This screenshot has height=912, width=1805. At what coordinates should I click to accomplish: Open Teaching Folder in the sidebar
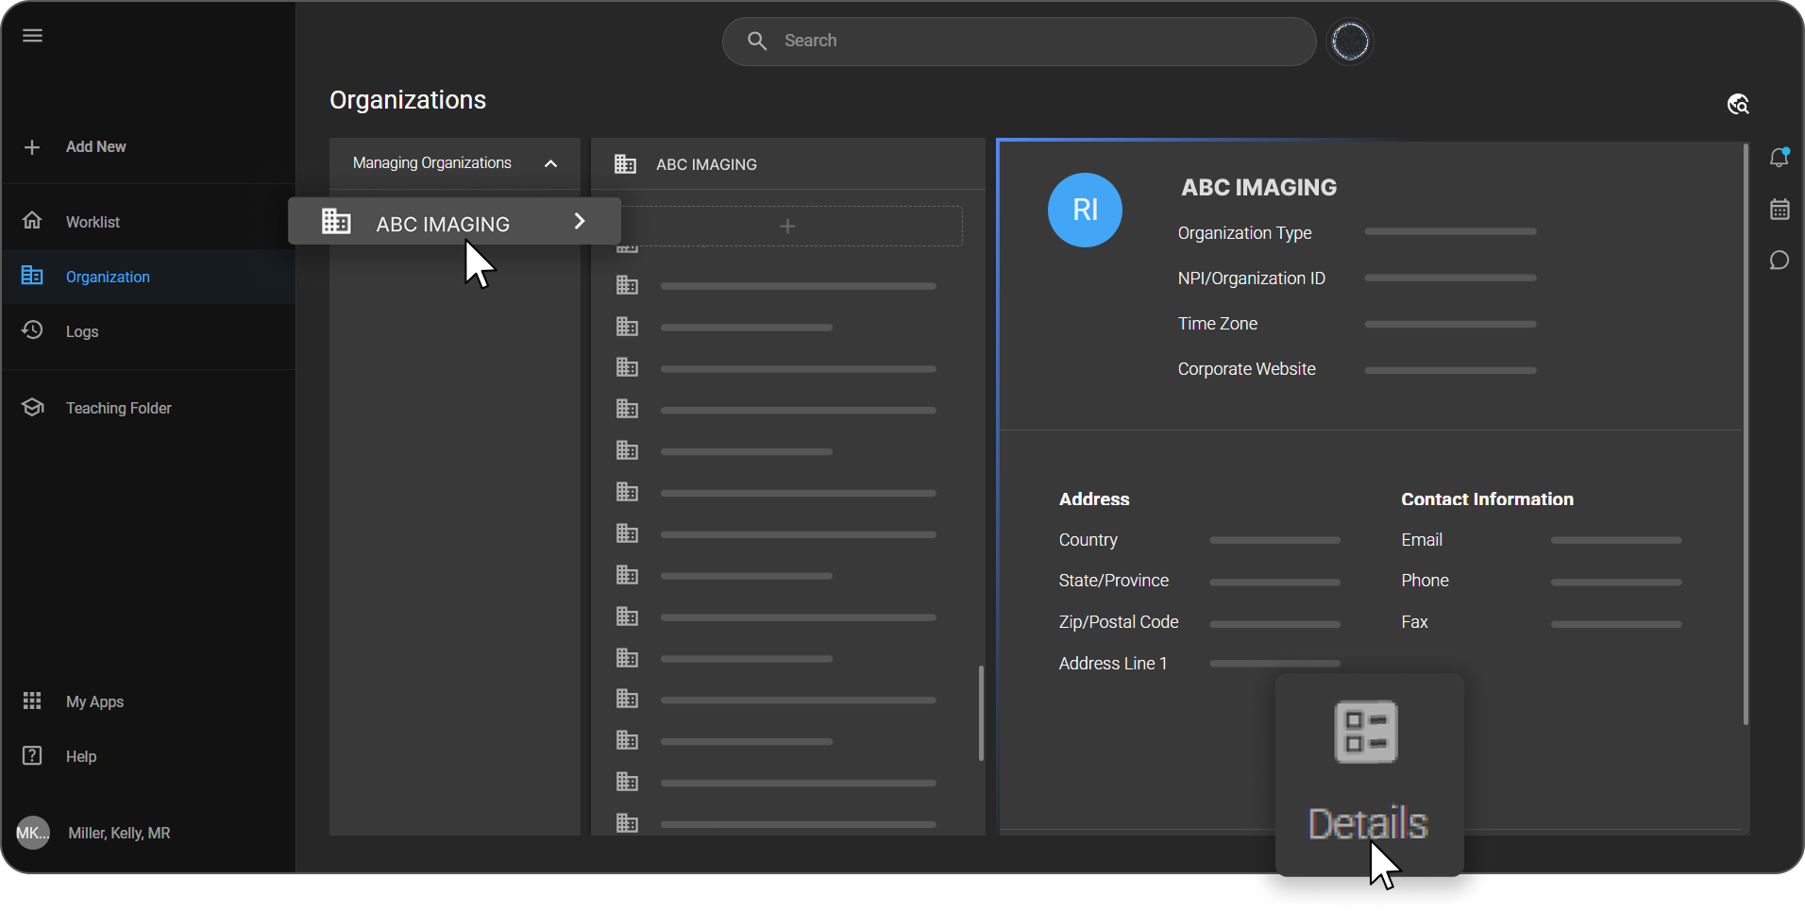tap(118, 408)
